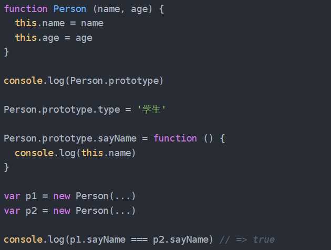
Task: Click the purple 'function' keyword after sayName
Action: click(175, 138)
